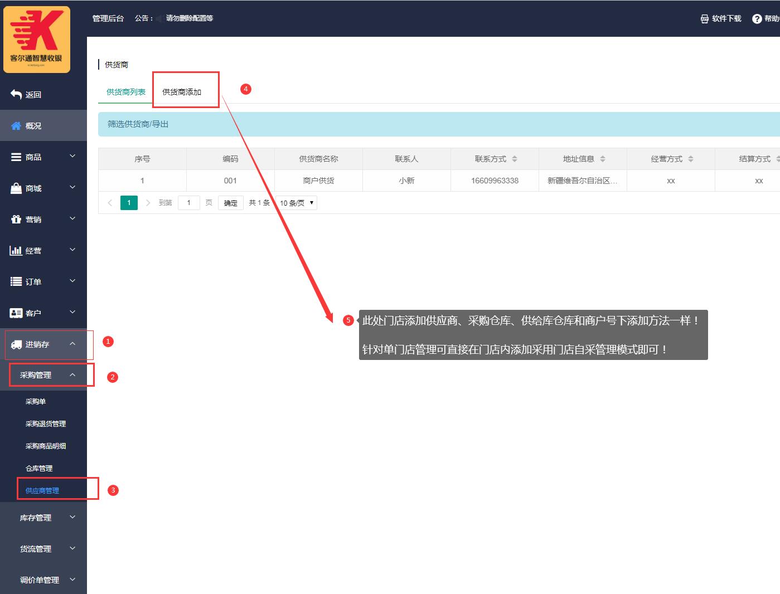
Task: Expand the 商品 menu chevron
Action: pyautogui.click(x=72, y=157)
